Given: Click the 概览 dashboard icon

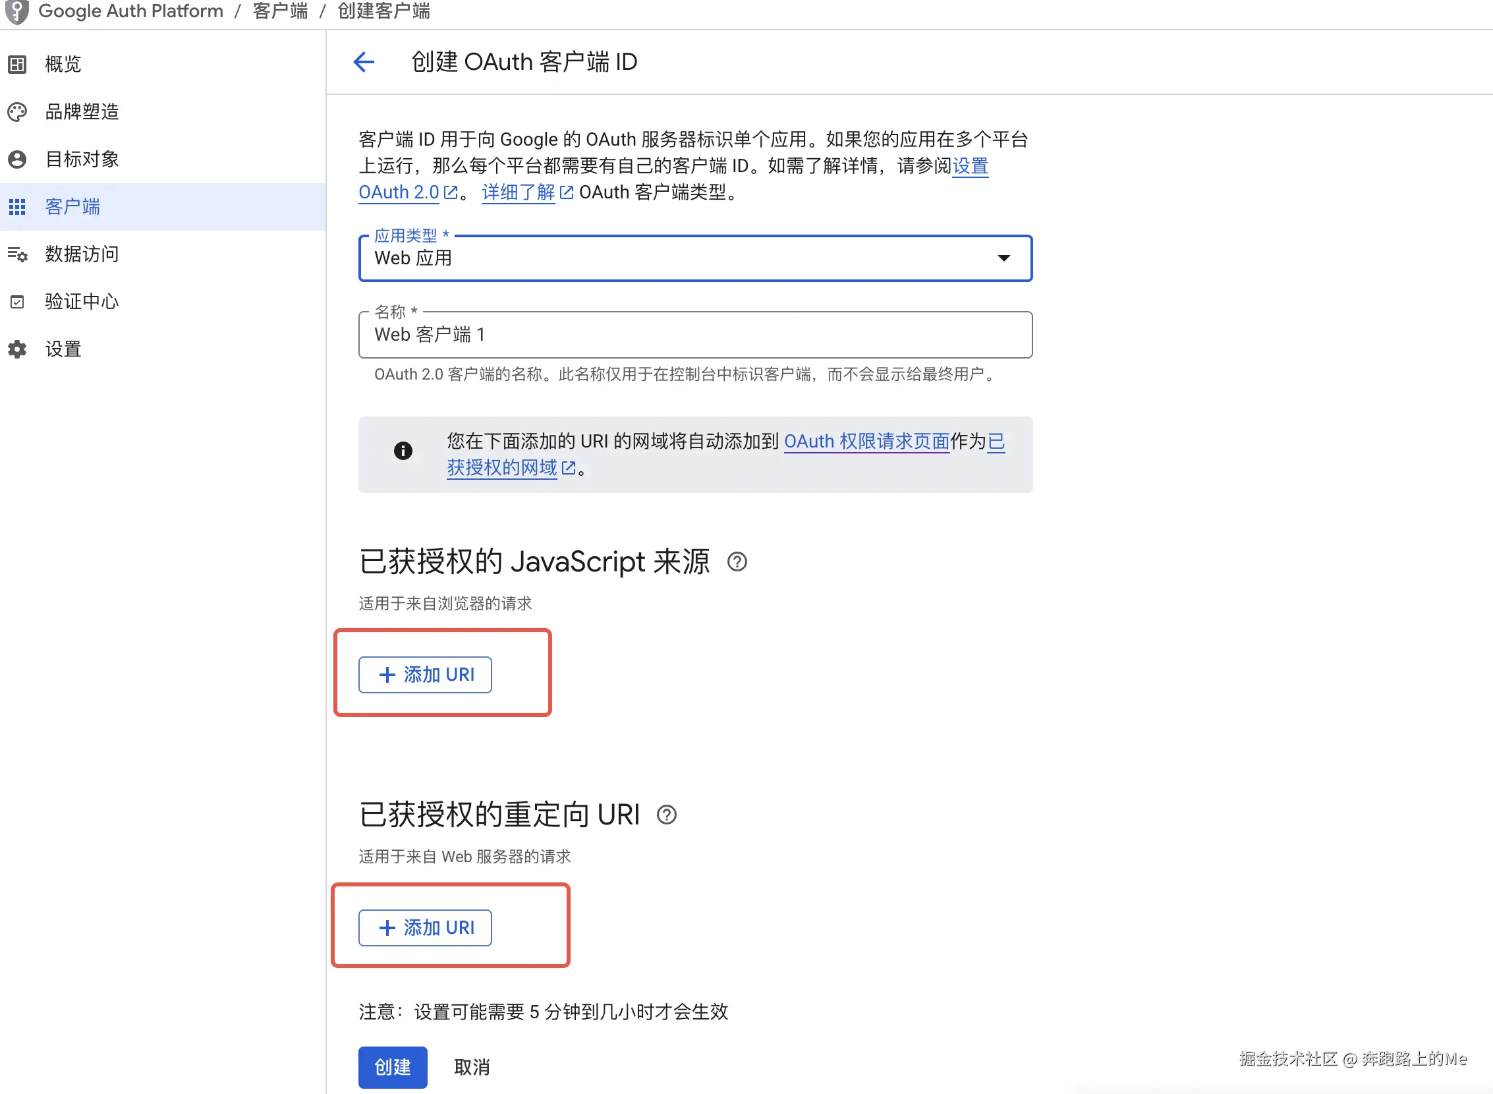Looking at the screenshot, I should pos(17,64).
